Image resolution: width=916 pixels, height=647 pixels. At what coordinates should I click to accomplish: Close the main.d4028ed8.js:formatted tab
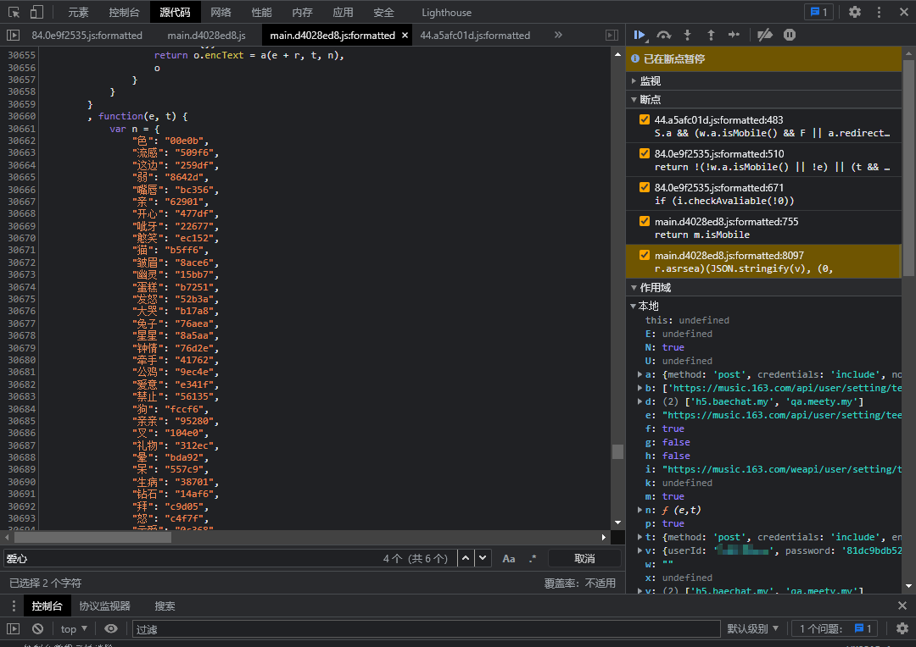(x=405, y=36)
